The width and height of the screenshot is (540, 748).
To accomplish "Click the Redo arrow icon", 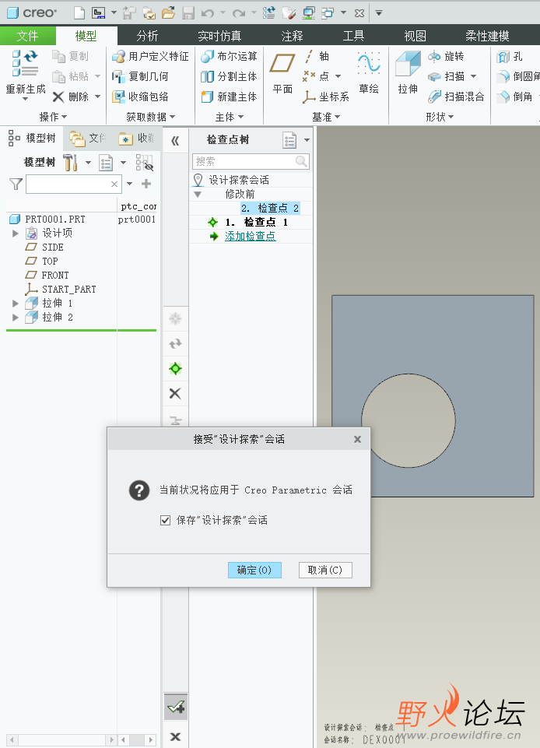I will 239,13.
